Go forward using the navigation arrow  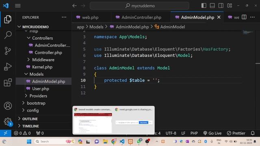tap(83, 6)
